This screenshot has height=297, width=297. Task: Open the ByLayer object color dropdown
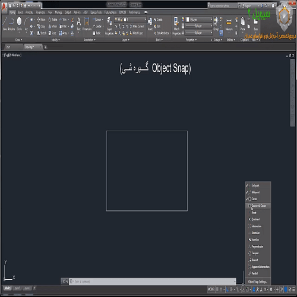199,20
